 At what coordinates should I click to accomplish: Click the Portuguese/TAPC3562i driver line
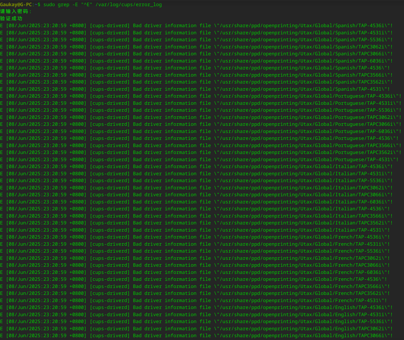(201, 152)
